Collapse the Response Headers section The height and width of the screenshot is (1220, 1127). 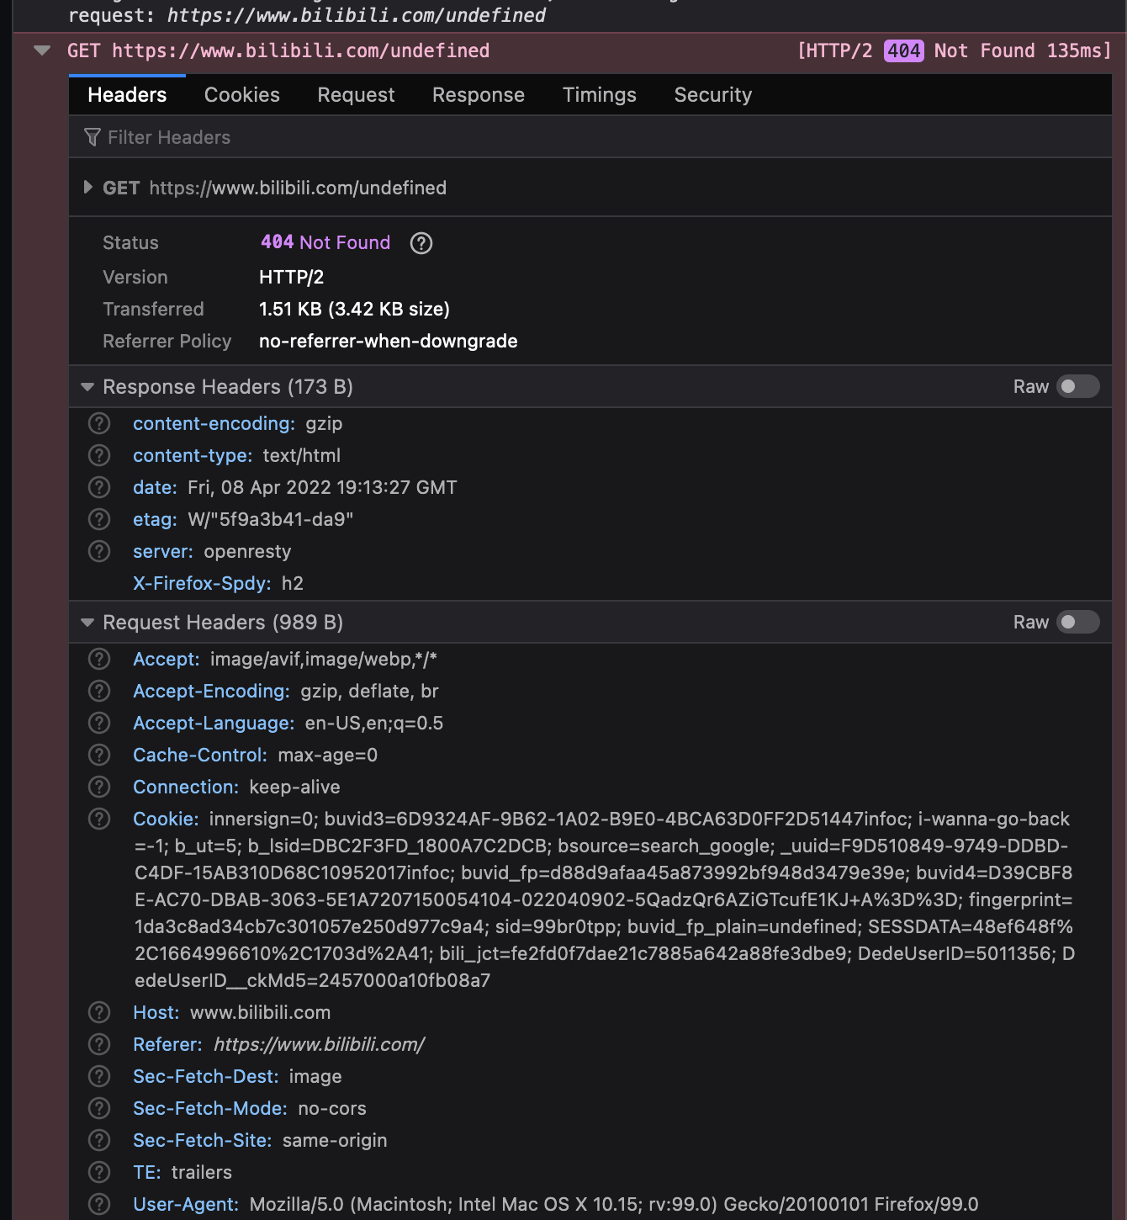click(x=87, y=386)
